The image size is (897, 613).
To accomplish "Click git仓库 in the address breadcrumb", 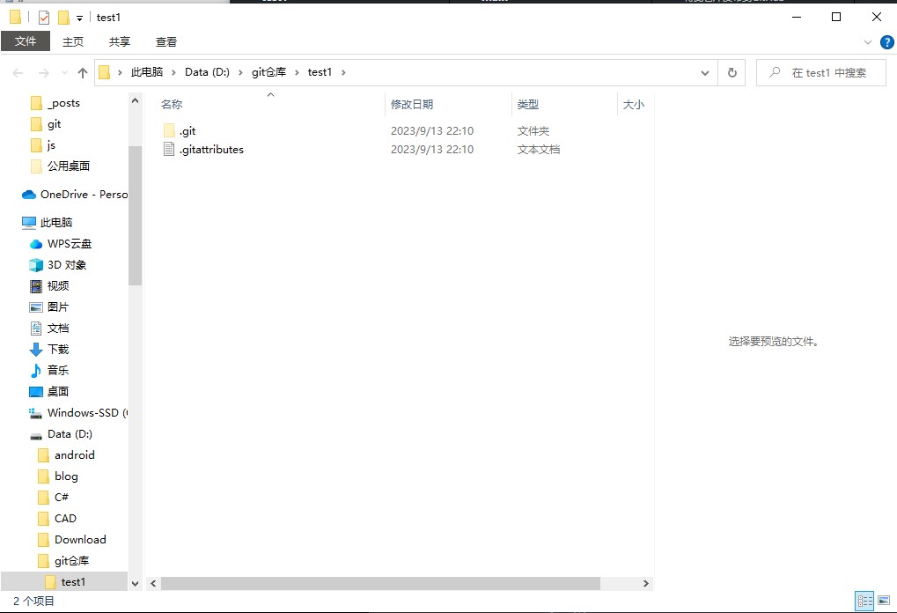I will click(x=268, y=72).
